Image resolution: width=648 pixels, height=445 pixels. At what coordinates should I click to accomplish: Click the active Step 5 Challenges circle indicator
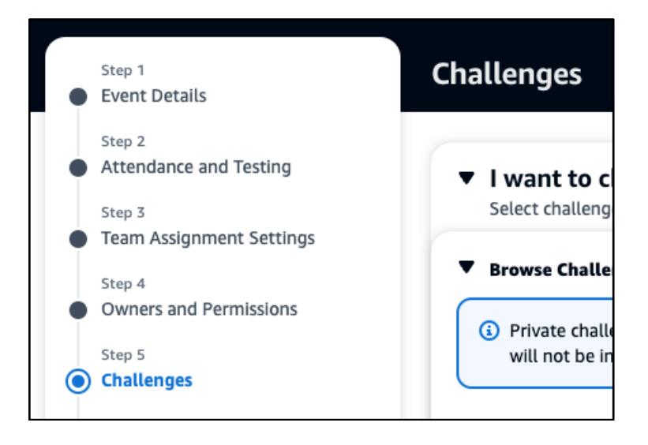coord(77,381)
